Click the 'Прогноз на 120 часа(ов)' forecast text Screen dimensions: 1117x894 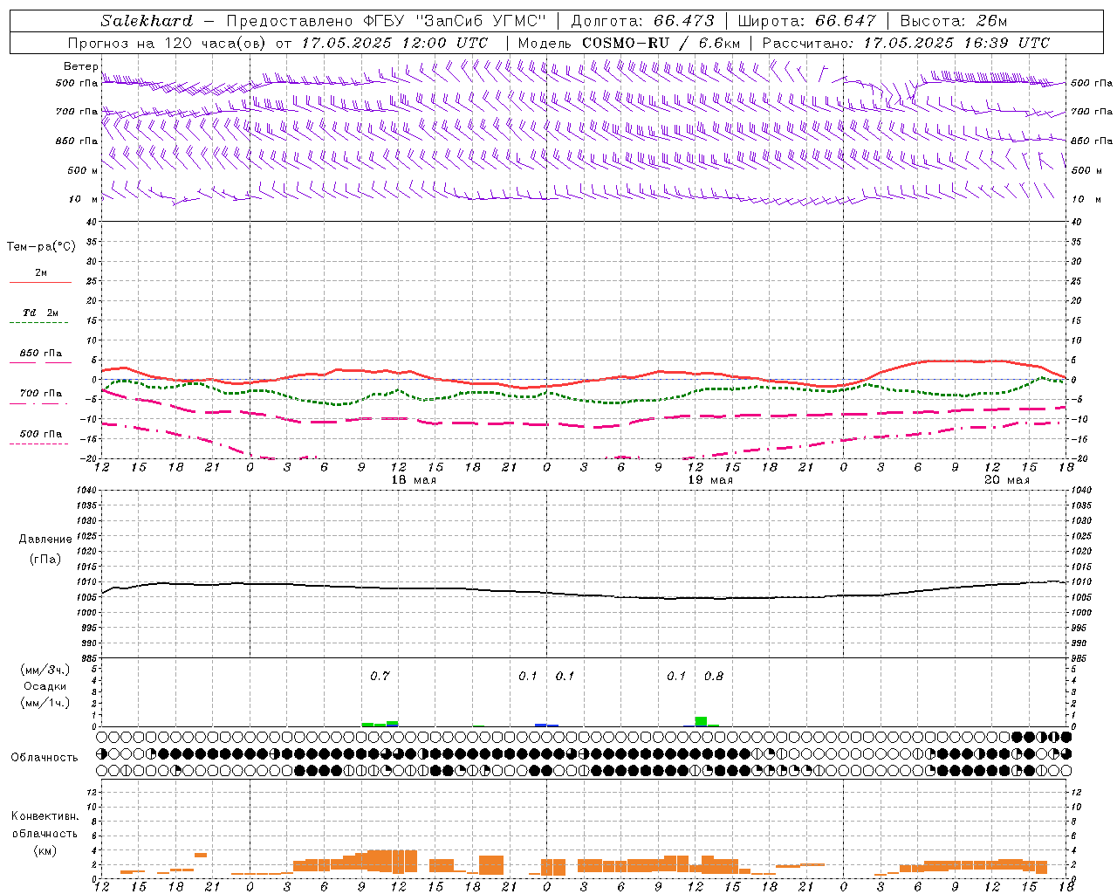168,43
